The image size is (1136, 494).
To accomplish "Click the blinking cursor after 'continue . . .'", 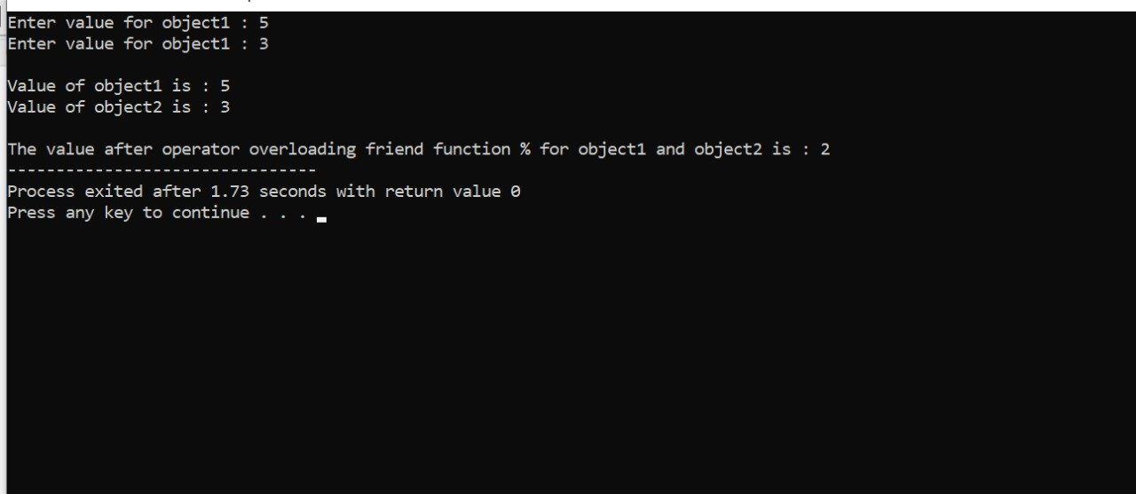I will click(x=321, y=217).
